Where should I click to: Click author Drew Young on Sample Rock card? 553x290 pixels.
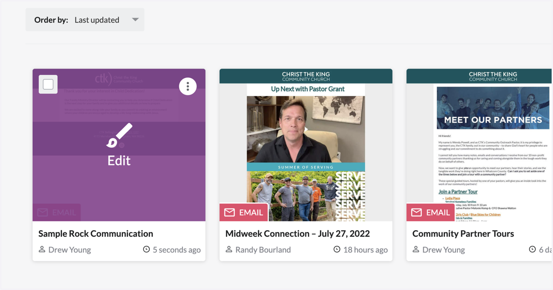pos(70,250)
